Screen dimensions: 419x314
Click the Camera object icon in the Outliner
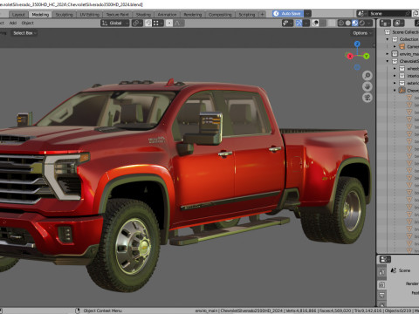click(x=402, y=46)
